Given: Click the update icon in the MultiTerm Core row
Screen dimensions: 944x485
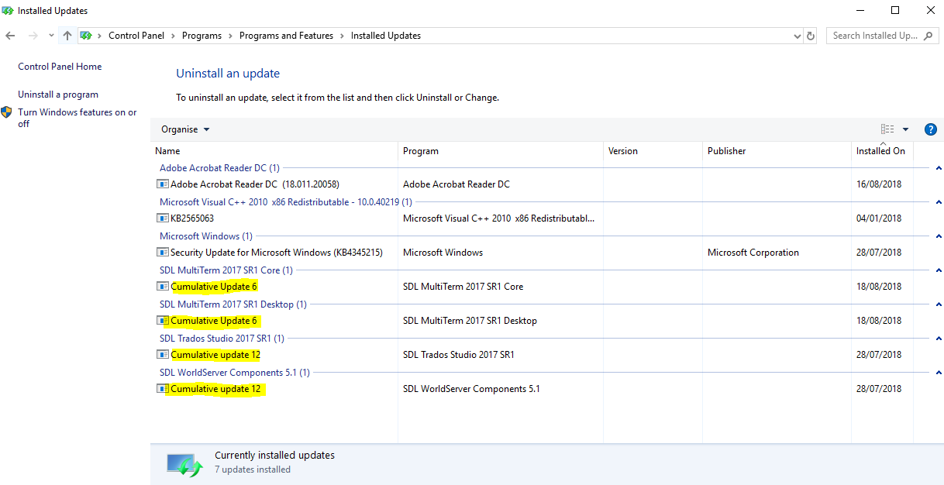Looking at the screenshot, I should pyautogui.click(x=163, y=287).
